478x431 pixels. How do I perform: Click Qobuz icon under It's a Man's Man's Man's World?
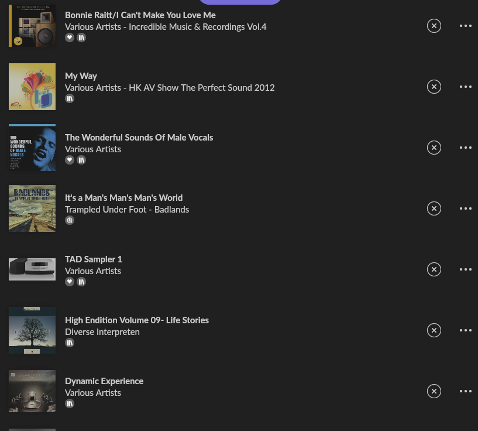70,220
